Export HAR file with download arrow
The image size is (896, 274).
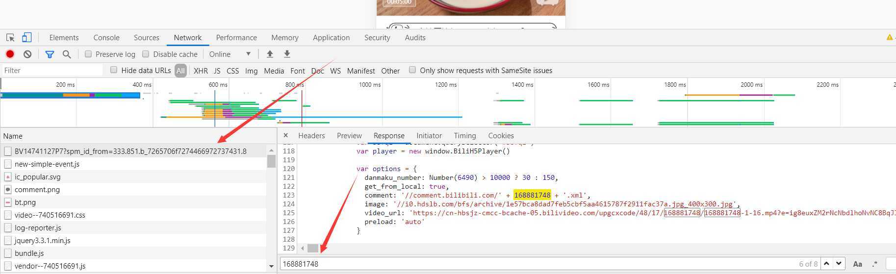pos(287,54)
